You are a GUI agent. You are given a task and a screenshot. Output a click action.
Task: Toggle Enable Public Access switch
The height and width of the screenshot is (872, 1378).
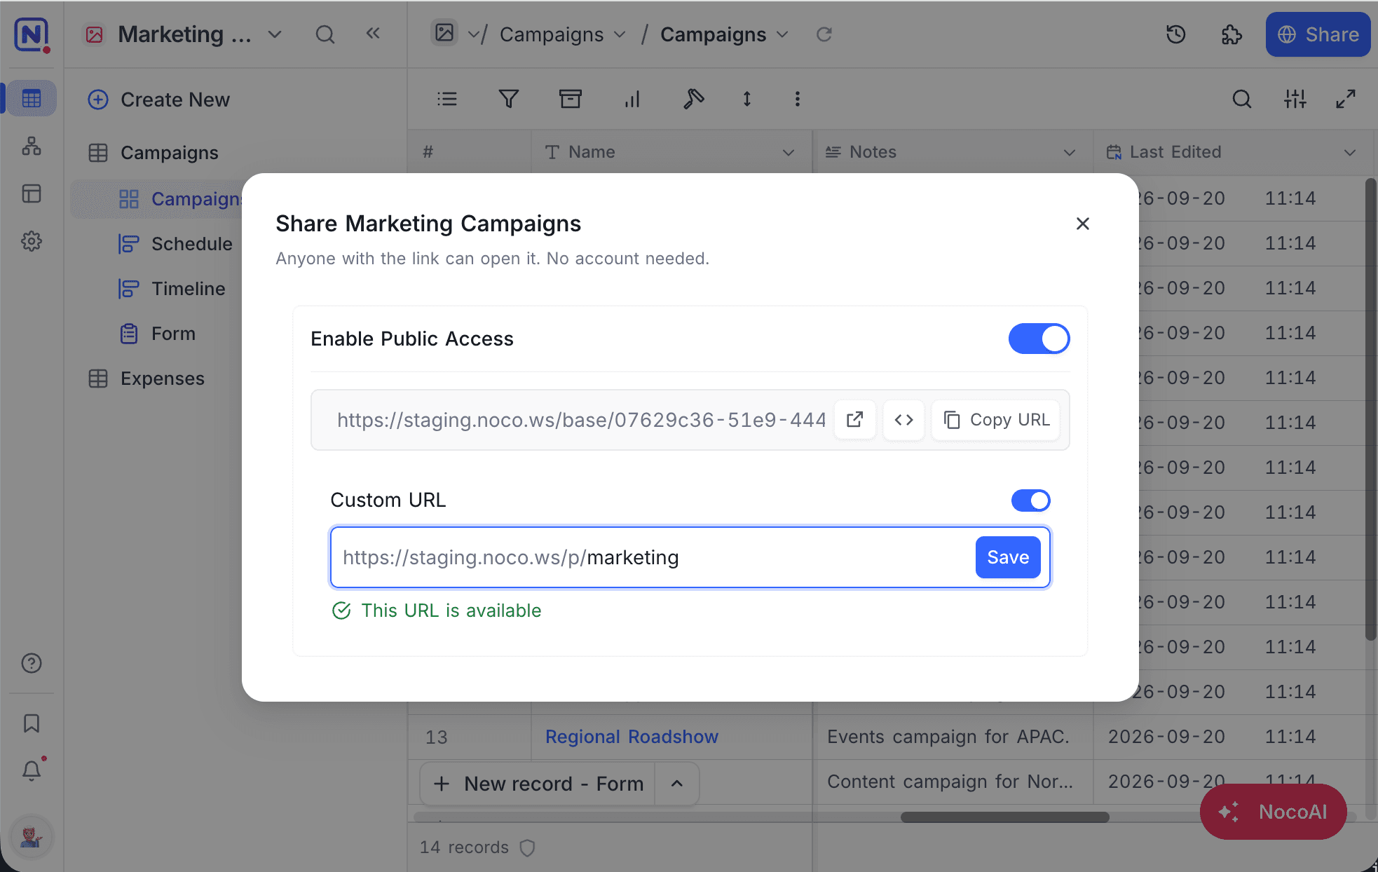[x=1039, y=339]
